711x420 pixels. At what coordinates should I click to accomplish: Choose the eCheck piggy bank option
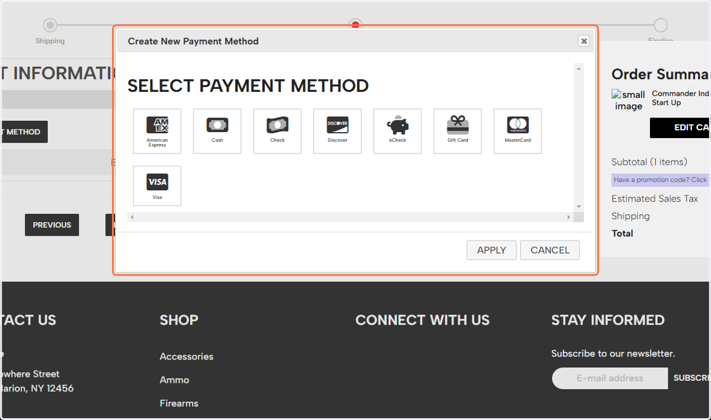(x=398, y=131)
